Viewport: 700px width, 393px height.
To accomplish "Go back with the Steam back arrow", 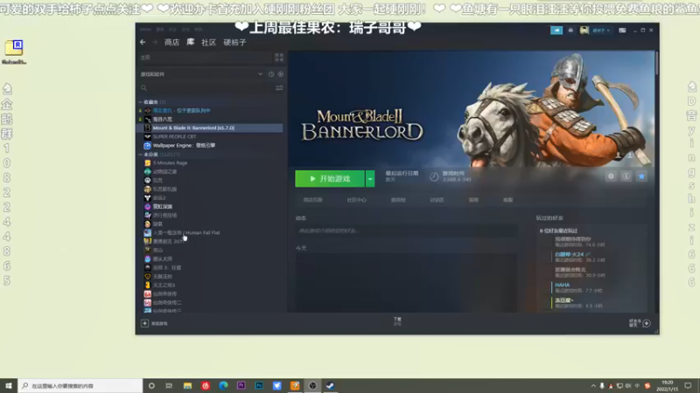I will (143, 42).
